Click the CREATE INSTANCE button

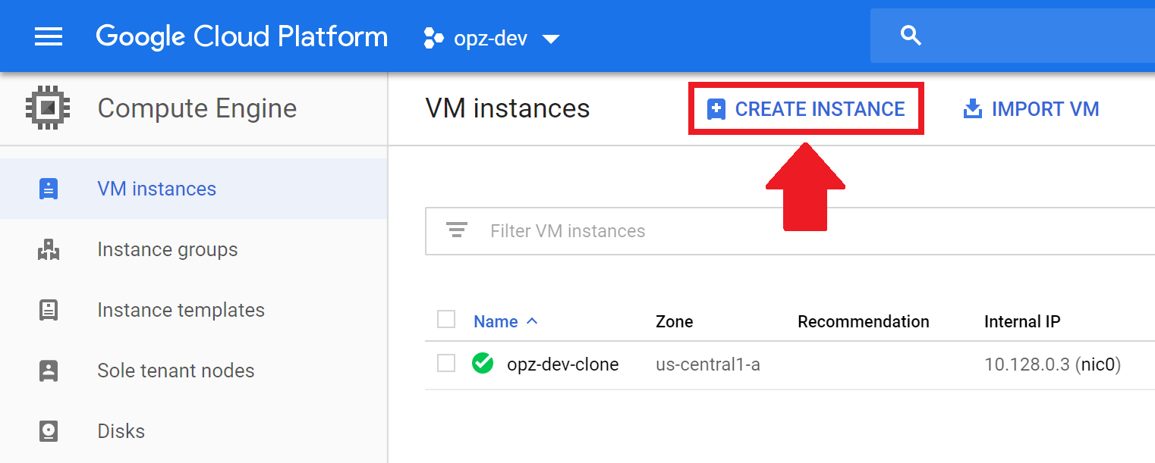pos(806,109)
